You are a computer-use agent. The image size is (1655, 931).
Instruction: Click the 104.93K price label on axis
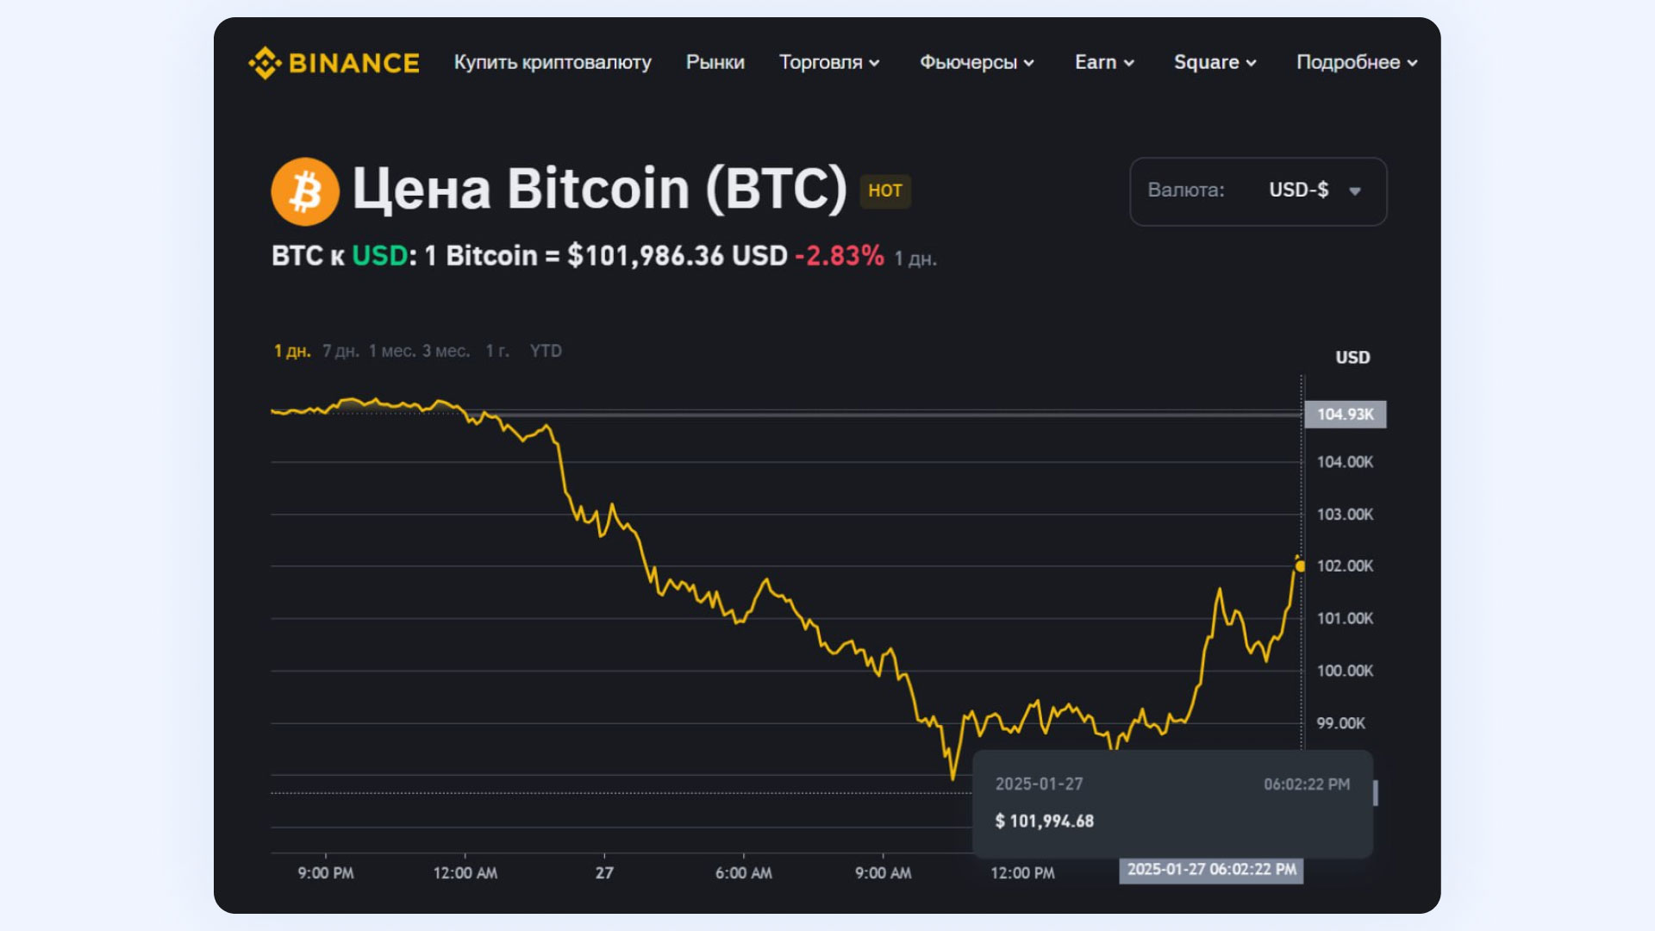click(1345, 415)
